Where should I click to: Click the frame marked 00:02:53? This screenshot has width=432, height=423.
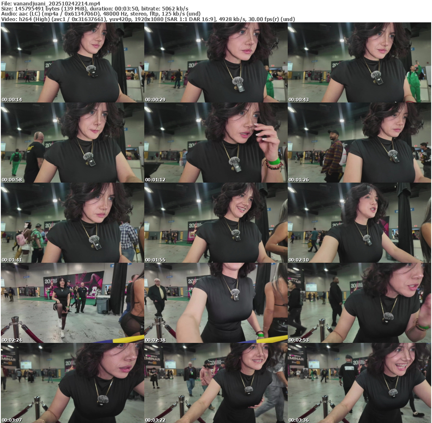click(359, 303)
